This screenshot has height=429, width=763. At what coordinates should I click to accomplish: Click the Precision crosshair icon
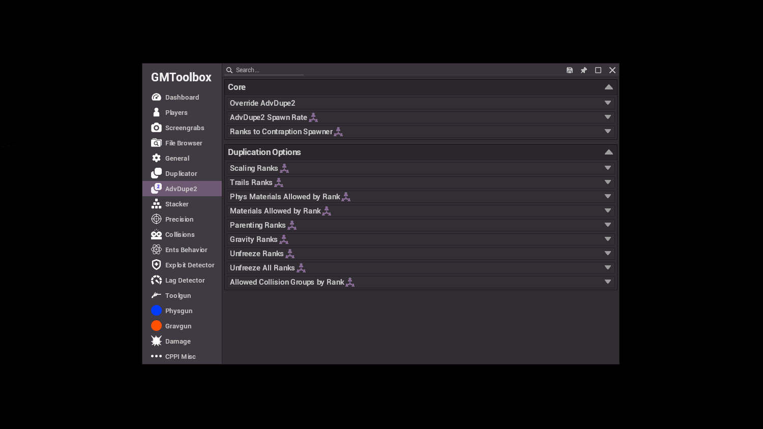156,219
